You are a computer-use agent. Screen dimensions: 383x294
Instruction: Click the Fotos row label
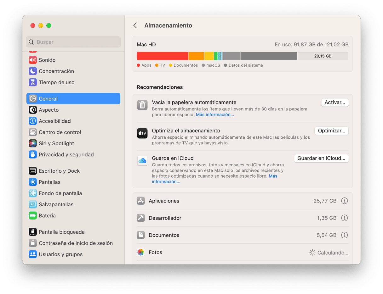click(155, 252)
